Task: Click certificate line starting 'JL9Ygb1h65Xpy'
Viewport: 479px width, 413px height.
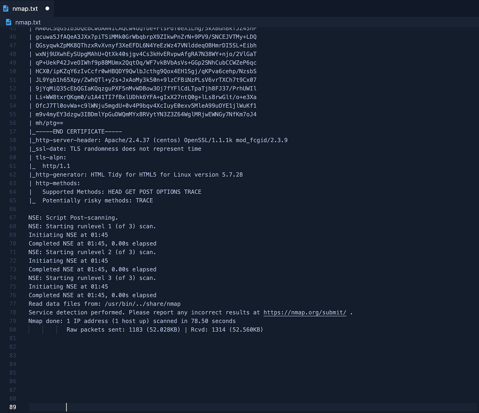Action: point(143,80)
